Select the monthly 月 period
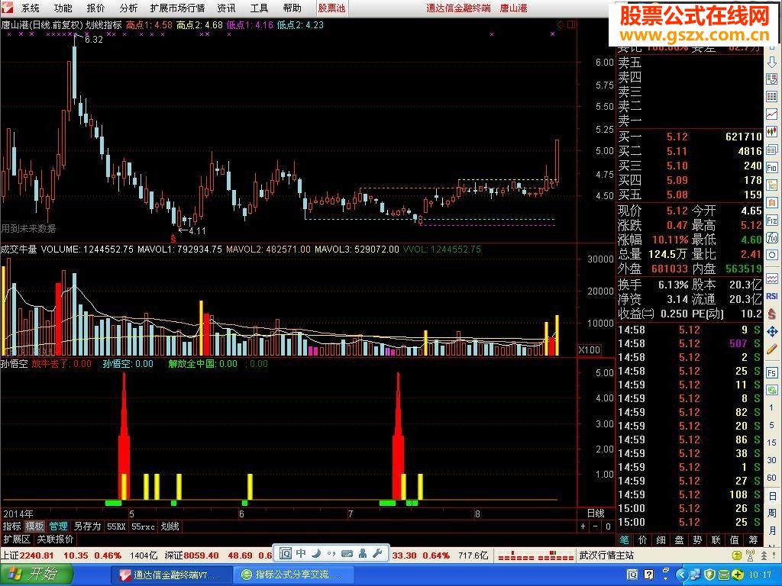The image size is (782, 586). (771, 530)
